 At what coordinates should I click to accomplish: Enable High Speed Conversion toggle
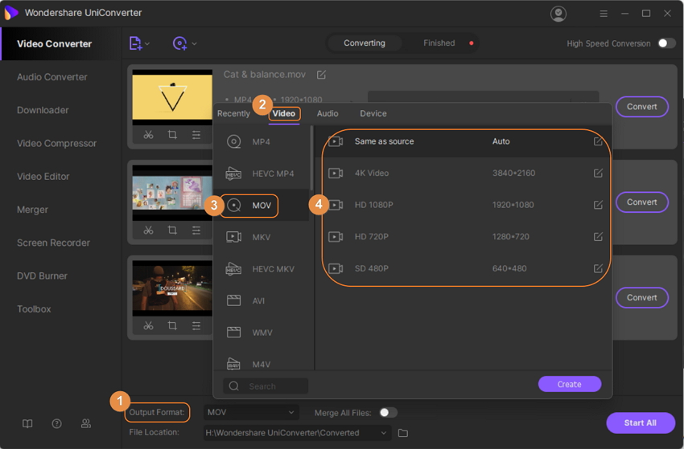[666, 43]
